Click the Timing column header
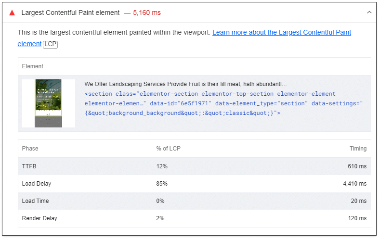379x239 pixels. click(358, 149)
